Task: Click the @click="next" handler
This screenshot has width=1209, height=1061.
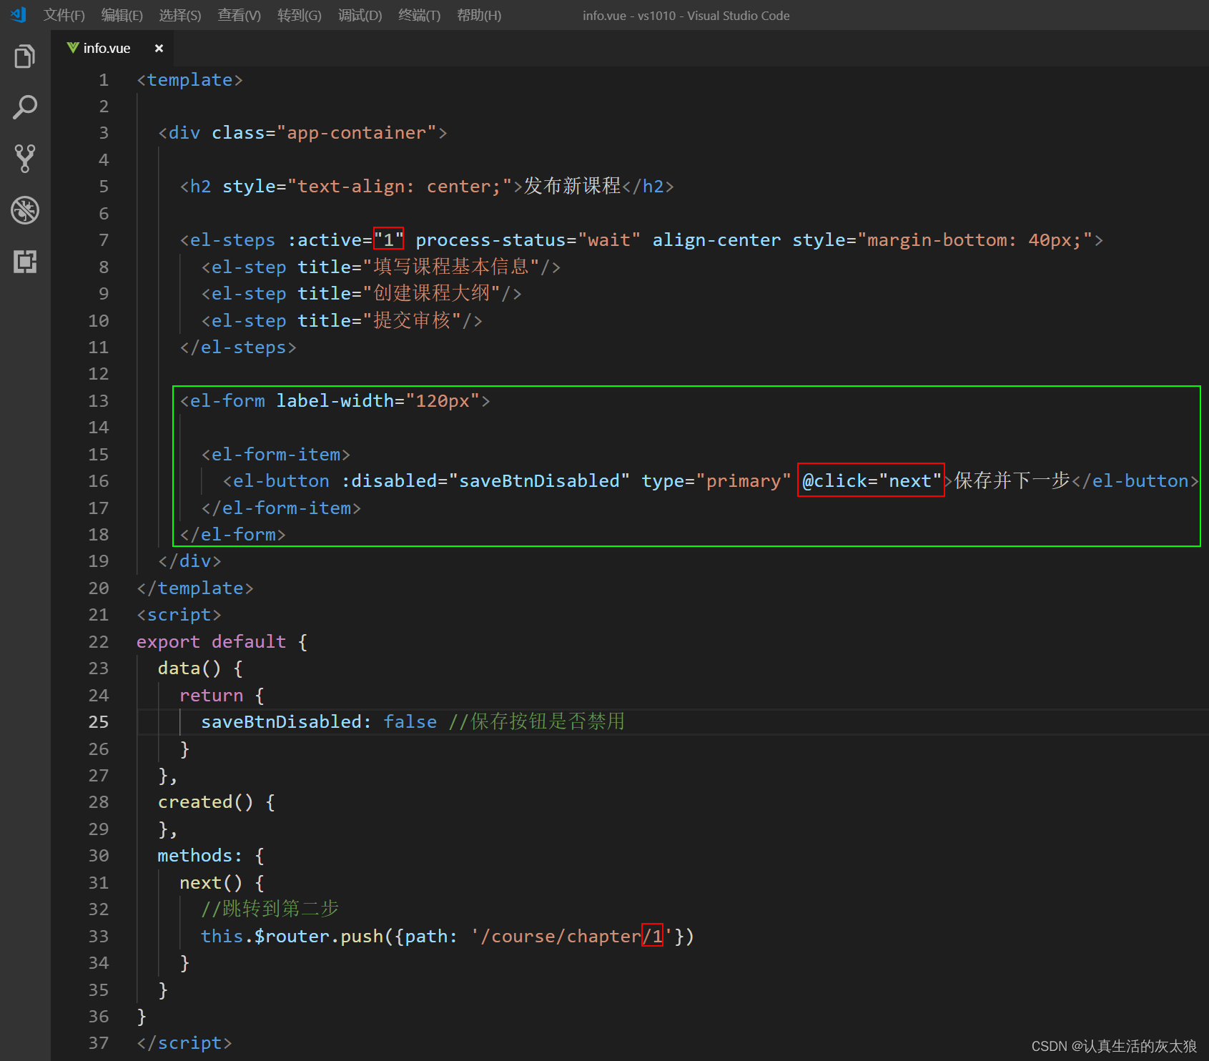Action: pyautogui.click(x=872, y=481)
